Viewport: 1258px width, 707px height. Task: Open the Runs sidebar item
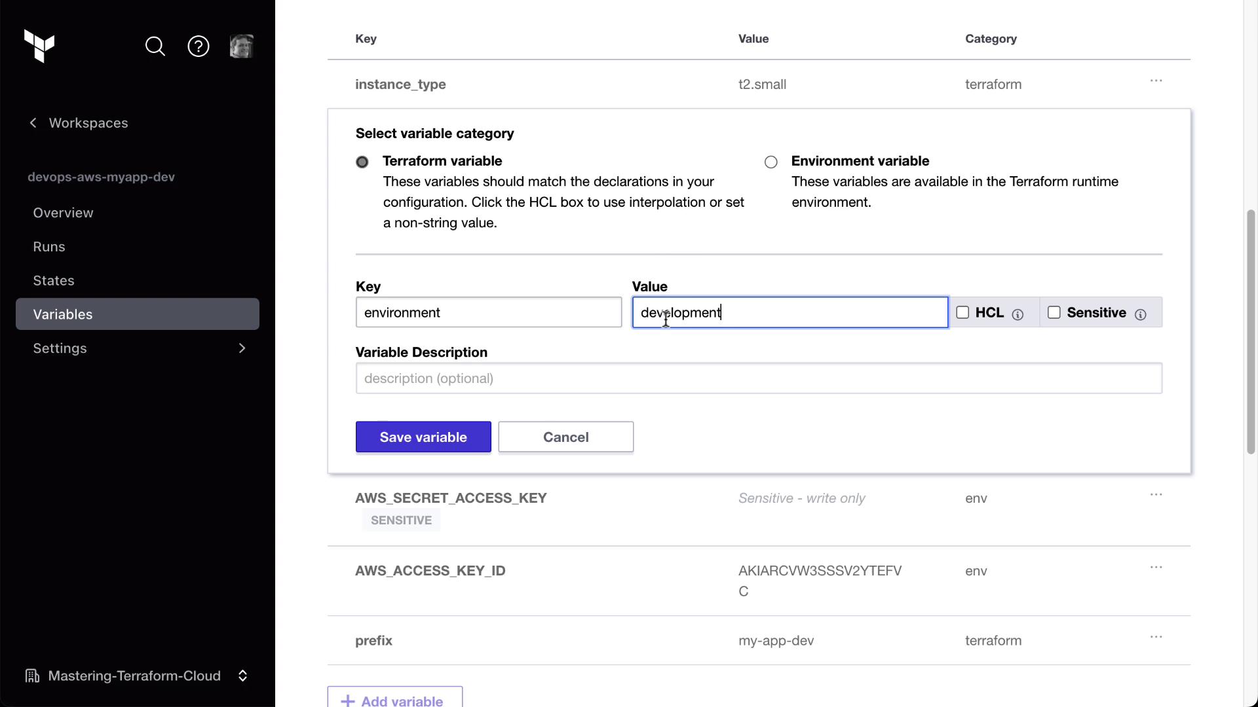[x=49, y=247]
